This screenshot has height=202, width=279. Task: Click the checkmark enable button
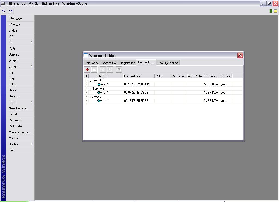(103, 70)
